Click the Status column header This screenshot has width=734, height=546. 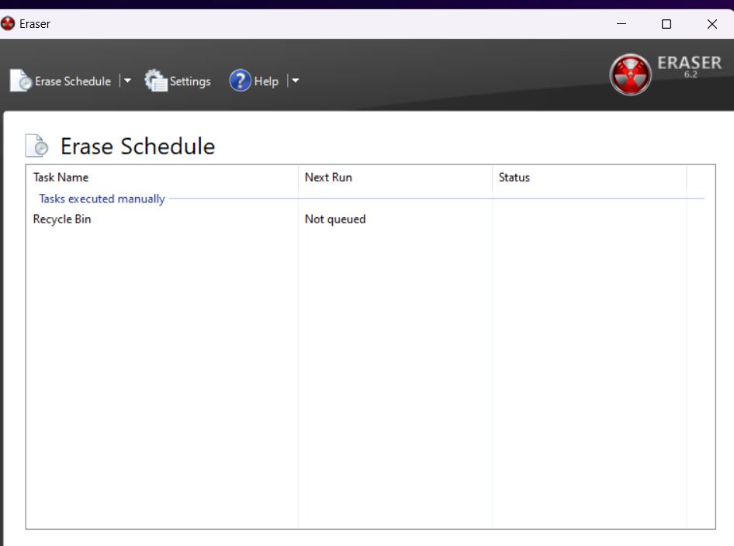click(x=514, y=177)
